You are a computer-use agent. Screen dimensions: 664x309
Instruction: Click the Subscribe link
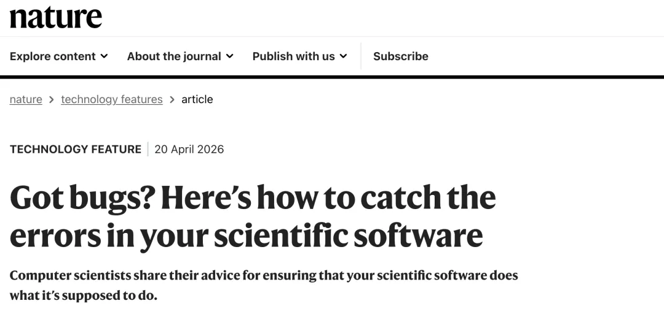(400, 56)
